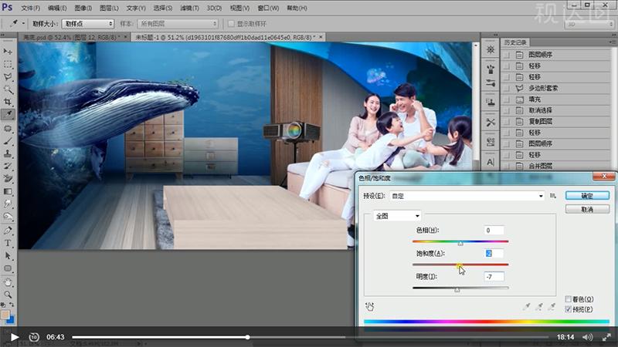Viewport: 618px width, 347px height.
Task: Open the 视图(V) menu
Action: click(x=239, y=8)
